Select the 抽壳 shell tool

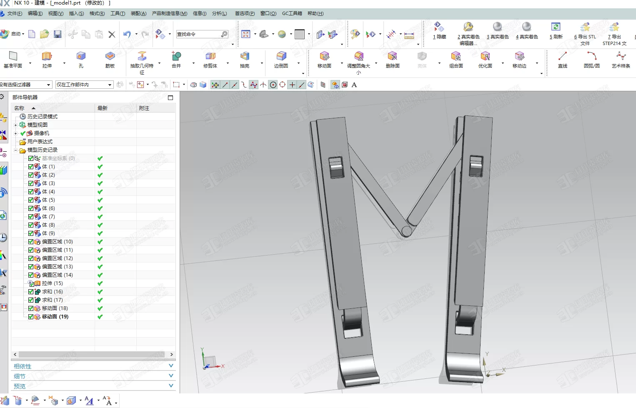coord(245,59)
